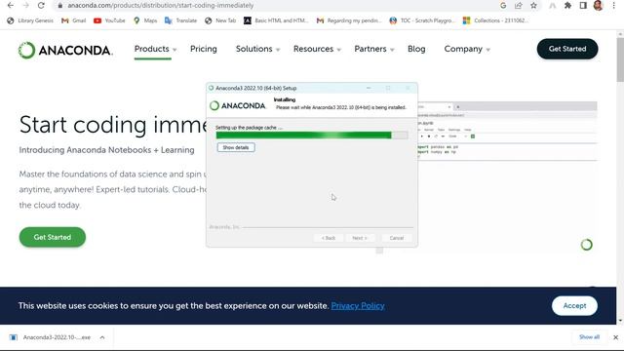The height and width of the screenshot is (351, 624).
Task: Open Library Genesis bookmark
Action: 30,20
